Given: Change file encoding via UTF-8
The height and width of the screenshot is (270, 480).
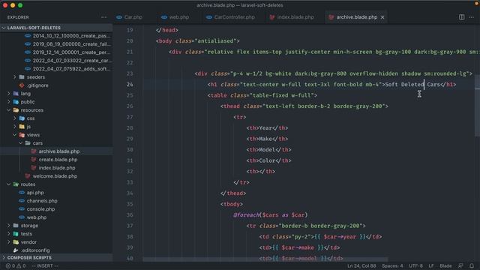Looking at the screenshot, I should click(x=415, y=266).
